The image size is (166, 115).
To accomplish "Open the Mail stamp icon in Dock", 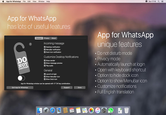I will (59, 110).
